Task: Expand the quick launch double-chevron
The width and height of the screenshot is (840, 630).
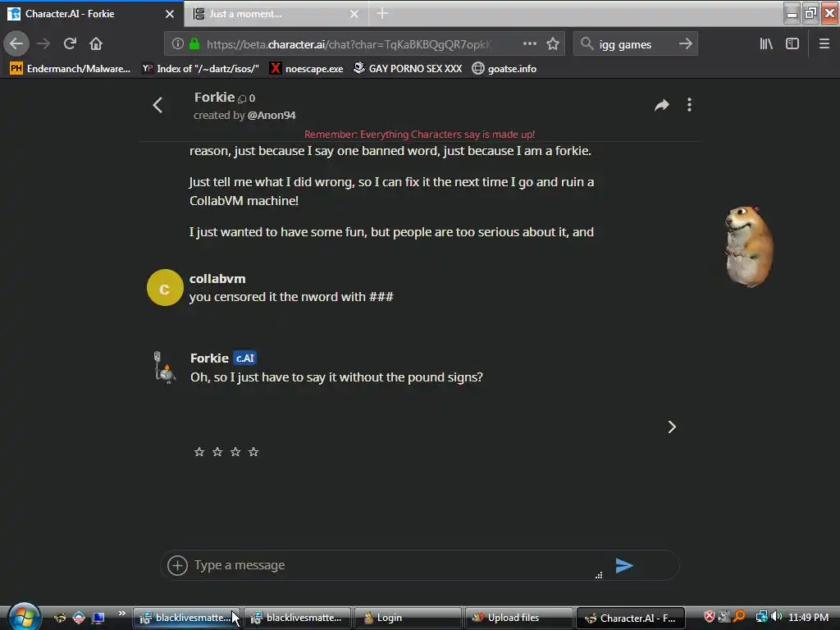Action: 122,614
